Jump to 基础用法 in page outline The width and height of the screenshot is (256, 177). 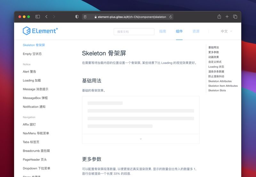coord(213,47)
